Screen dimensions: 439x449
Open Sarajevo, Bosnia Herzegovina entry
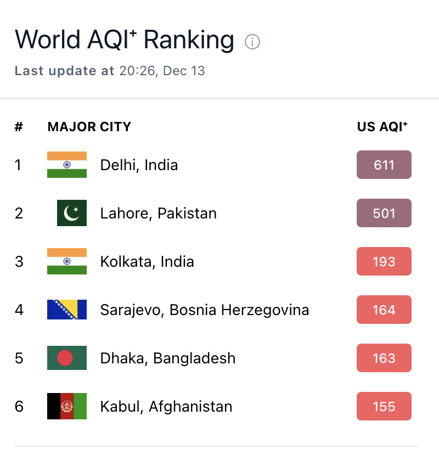[x=205, y=310]
